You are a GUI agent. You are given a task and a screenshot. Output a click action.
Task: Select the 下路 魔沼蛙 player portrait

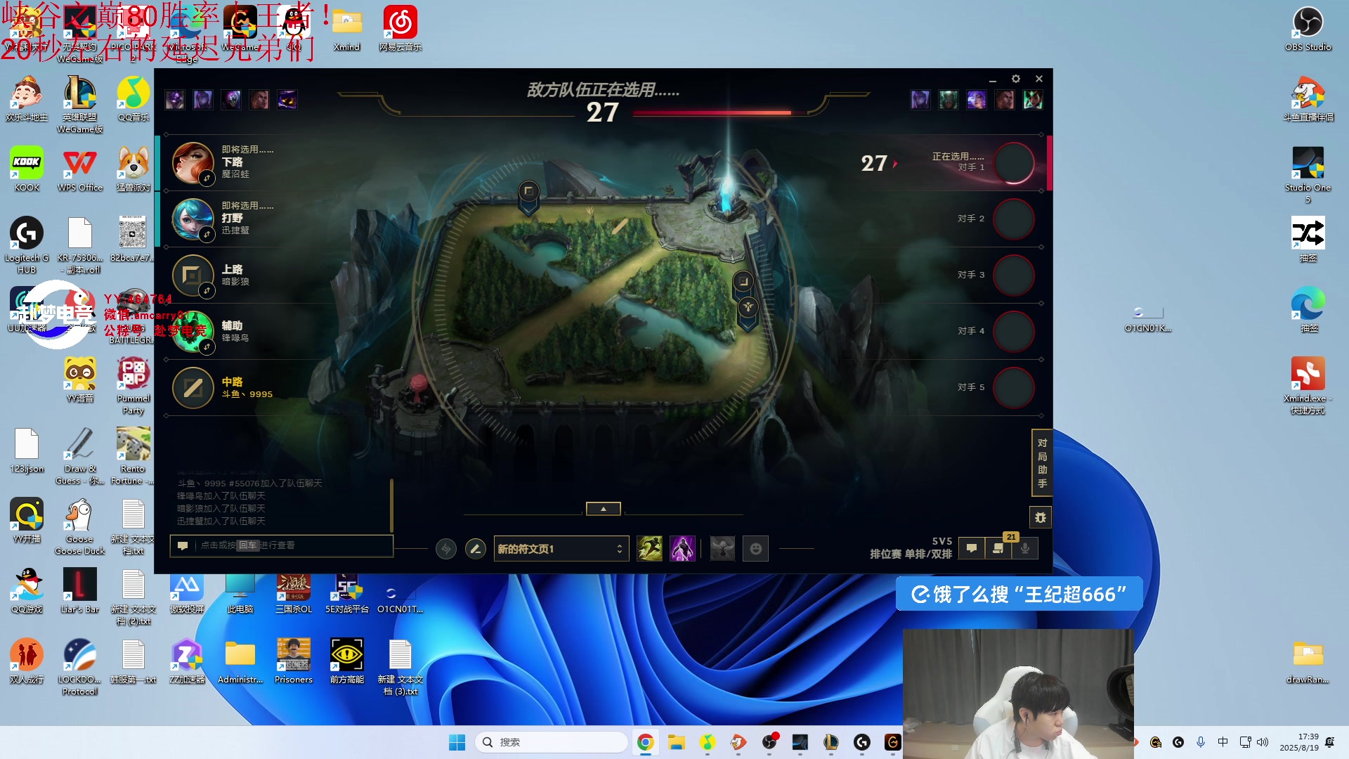click(x=193, y=163)
